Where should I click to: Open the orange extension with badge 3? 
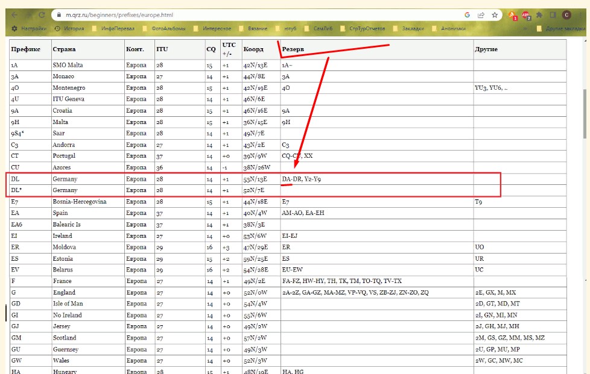(513, 16)
